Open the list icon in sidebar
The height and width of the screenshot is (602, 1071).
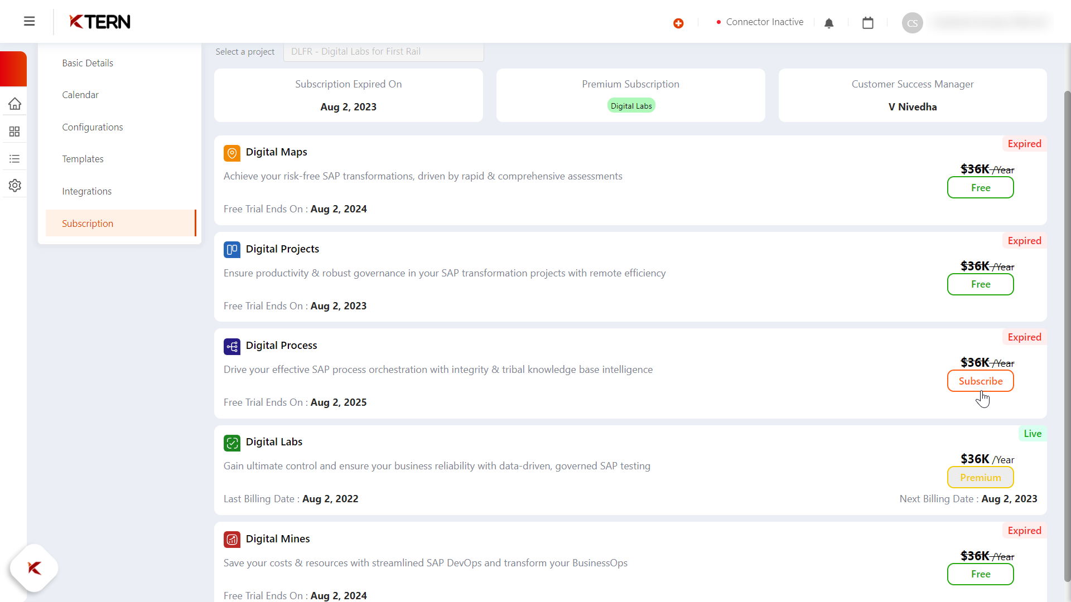coord(15,159)
